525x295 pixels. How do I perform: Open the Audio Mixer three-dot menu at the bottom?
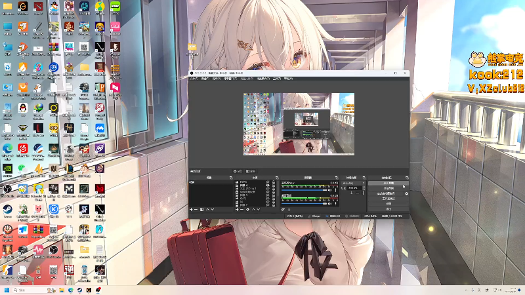(x=289, y=209)
